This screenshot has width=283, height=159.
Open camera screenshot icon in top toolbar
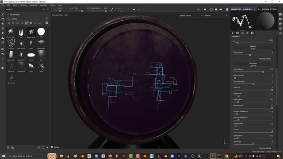pyautogui.click(x=227, y=9)
